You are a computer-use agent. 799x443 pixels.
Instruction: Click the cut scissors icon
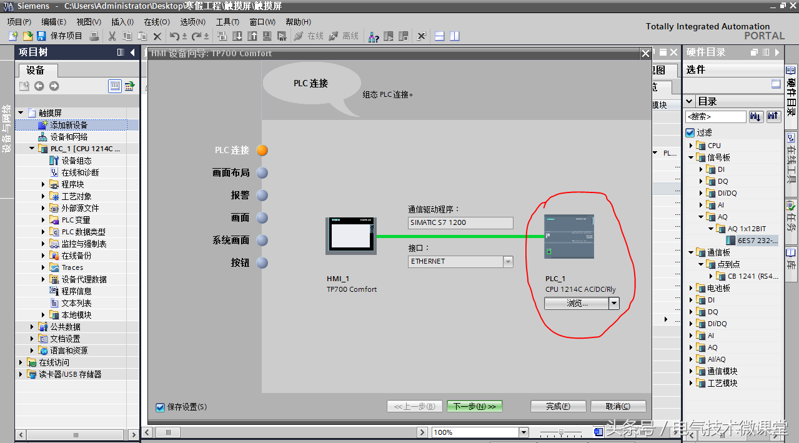point(112,36)
